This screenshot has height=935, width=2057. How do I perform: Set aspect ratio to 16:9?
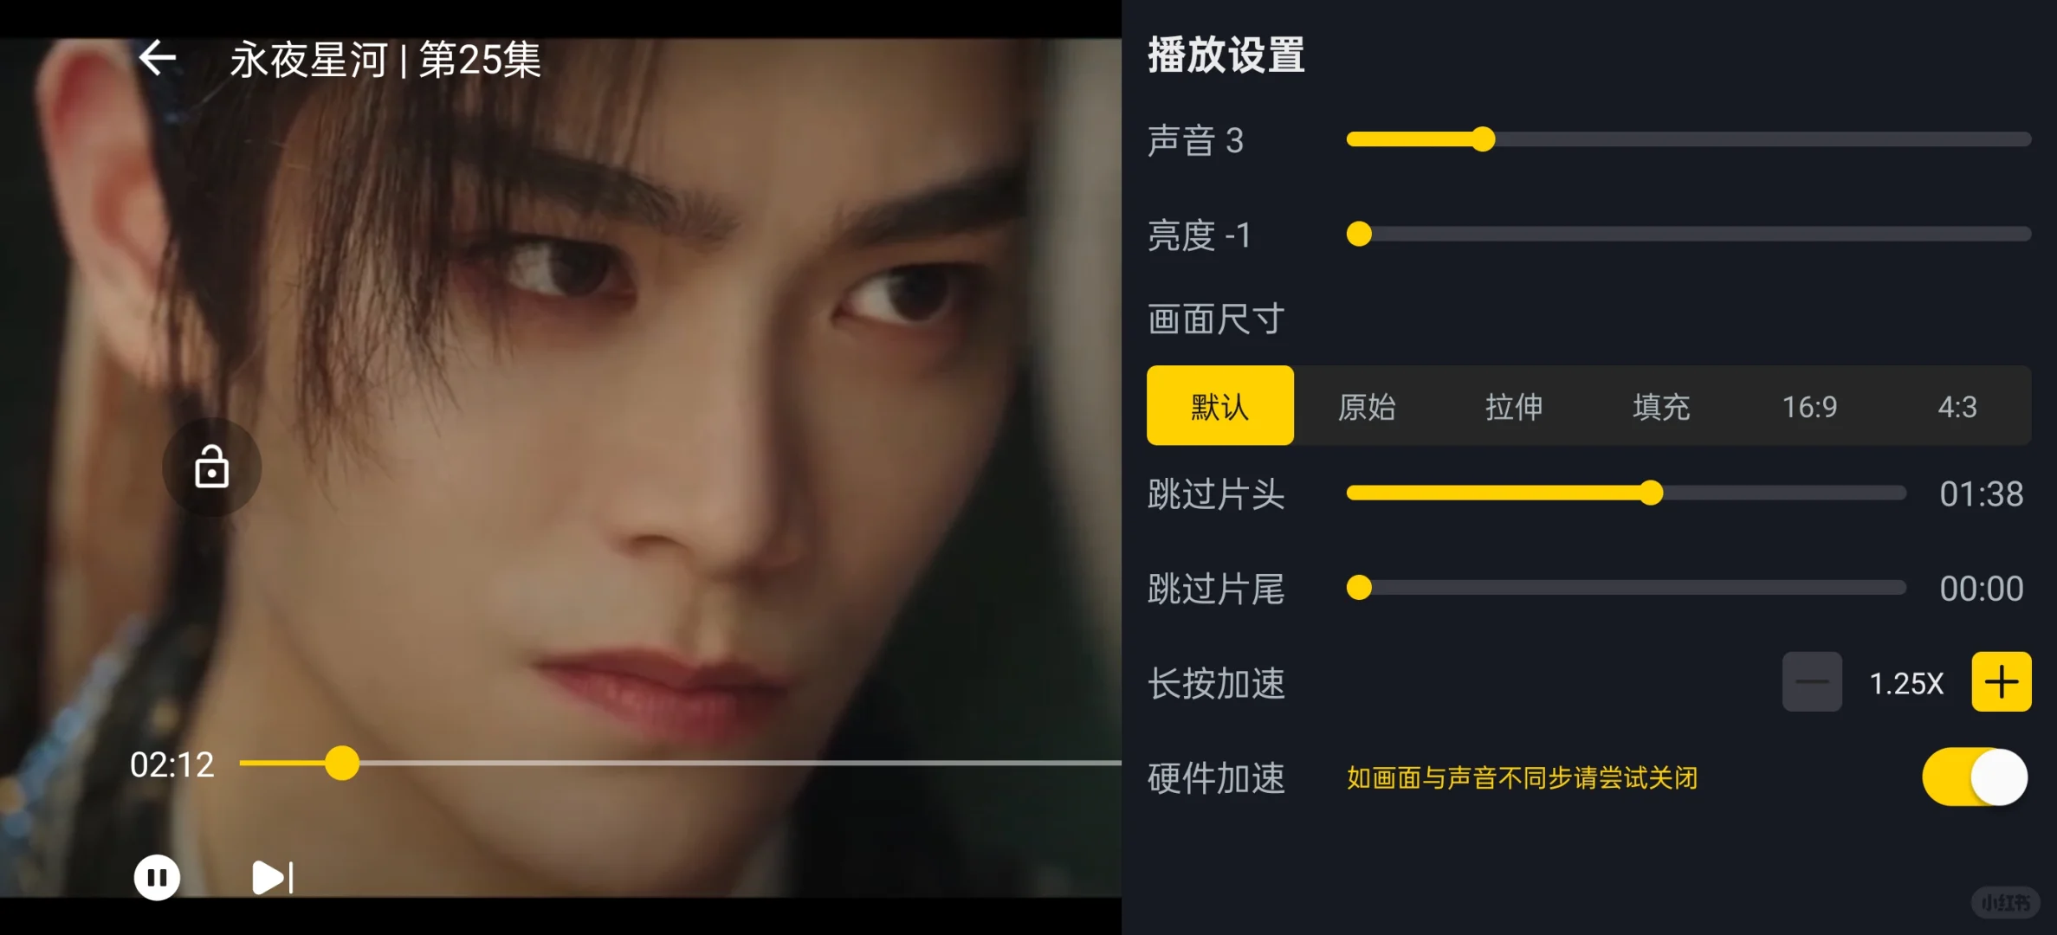pos(1809,406)
